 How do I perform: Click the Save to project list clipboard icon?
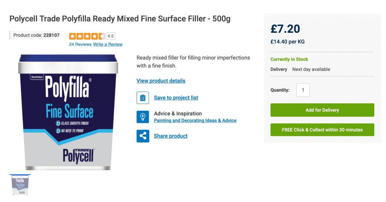coord(142,98)
